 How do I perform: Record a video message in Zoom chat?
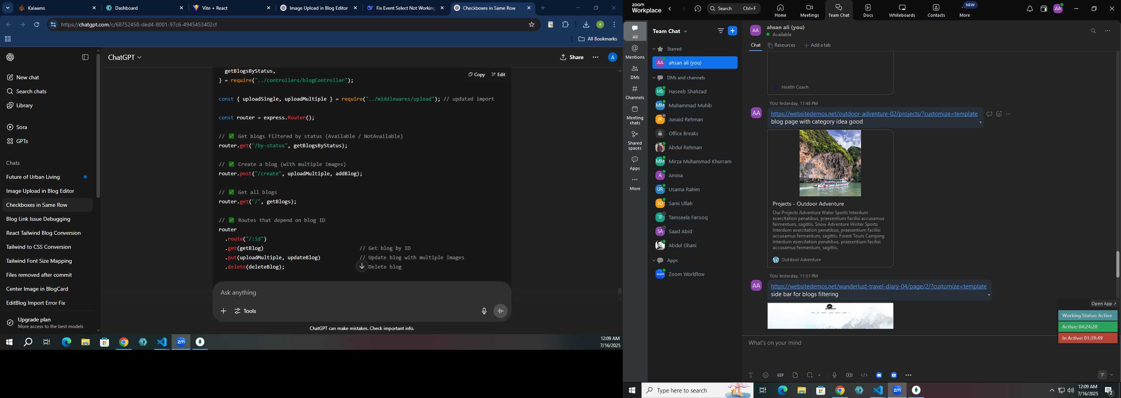coord(849,375)
